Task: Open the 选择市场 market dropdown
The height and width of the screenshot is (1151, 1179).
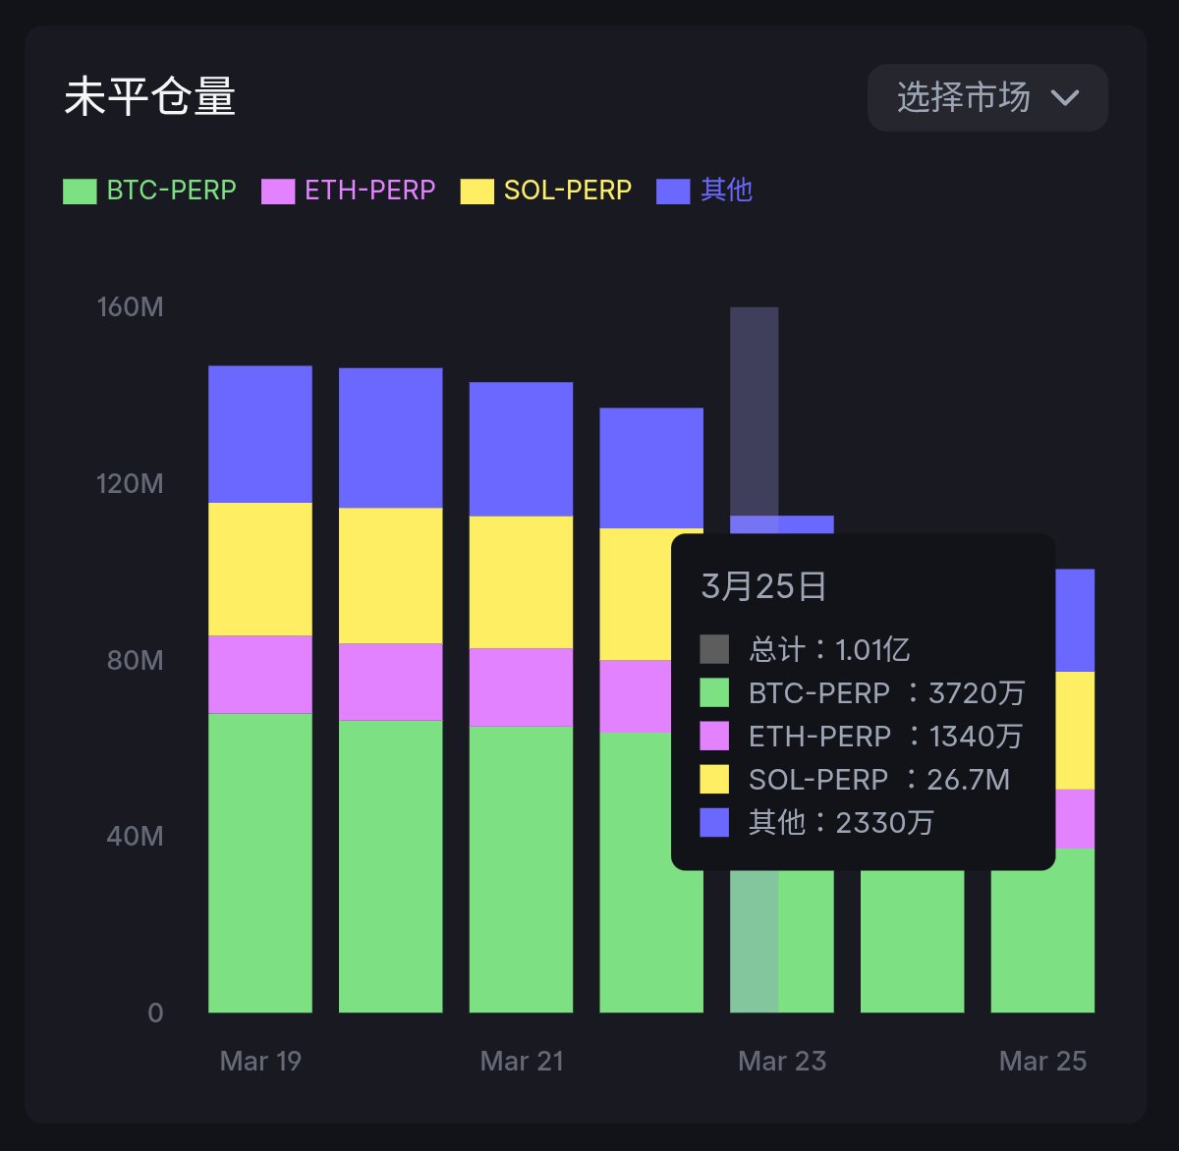Action: [x=987, y=97]
